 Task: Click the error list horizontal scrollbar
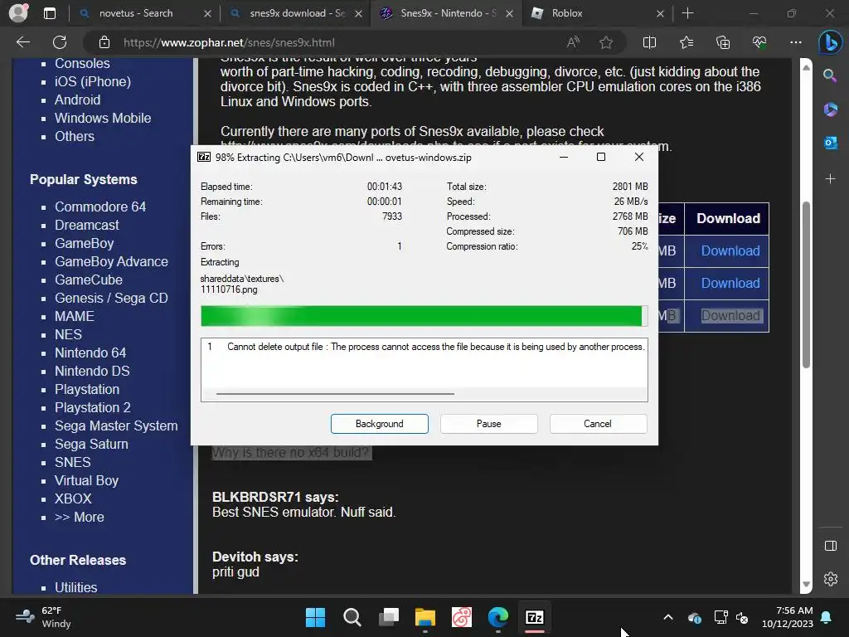click(x=335, y=394)
